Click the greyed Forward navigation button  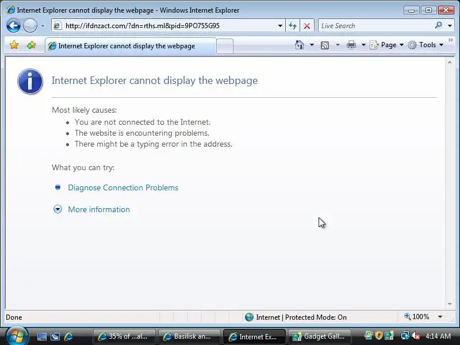30,25
